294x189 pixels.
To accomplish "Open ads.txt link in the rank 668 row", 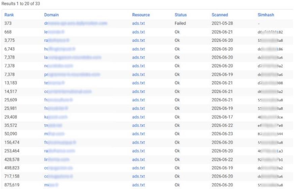I will pyautogui.click(x=138, y=32).
